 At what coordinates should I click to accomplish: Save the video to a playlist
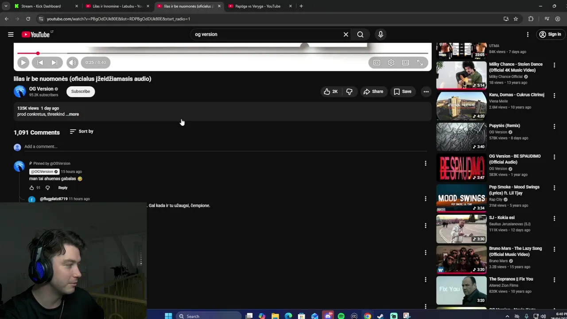pyautogui.click(x=403, y=91)
